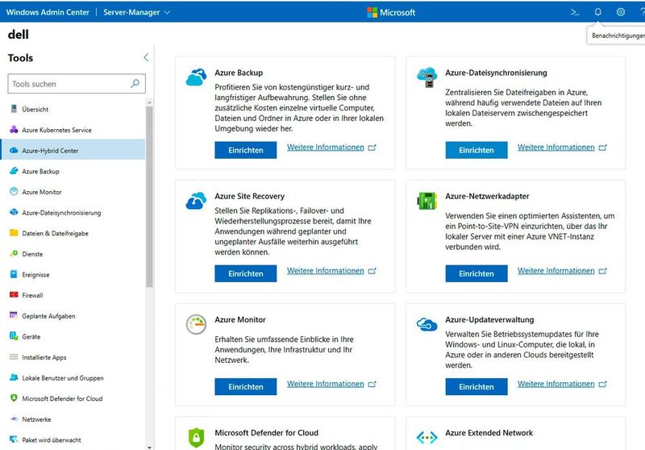Click the Azure Extended Network card icon
Screen dimensions: 645x450
tap(427, 437)
